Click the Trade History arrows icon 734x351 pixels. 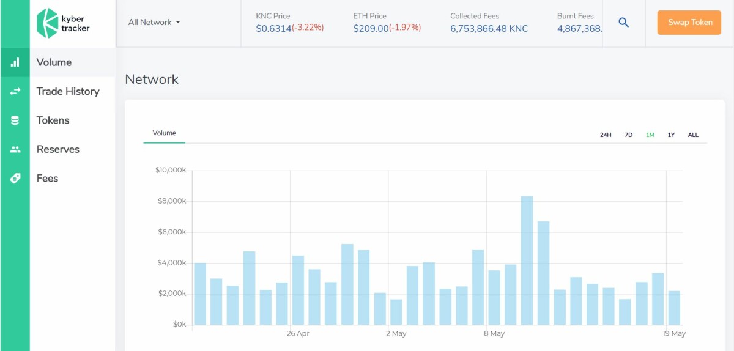(15, 91)
